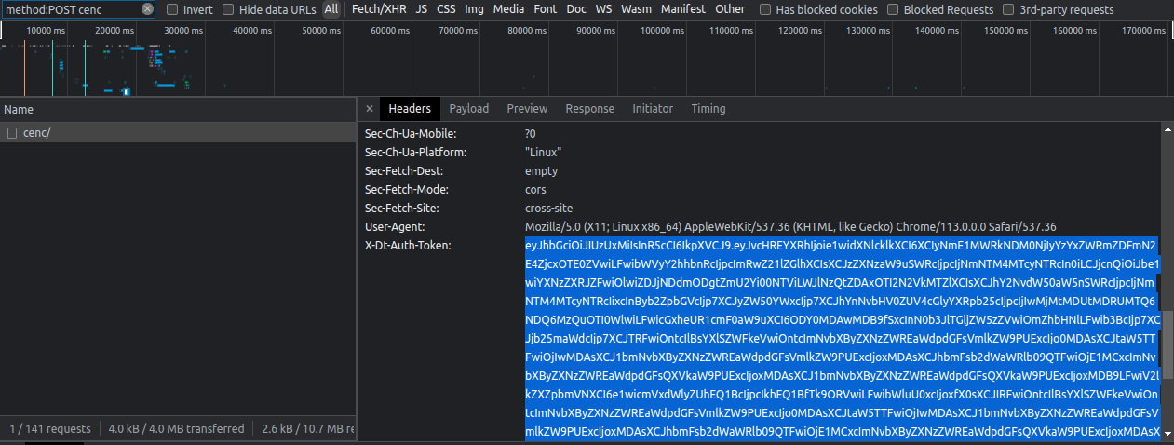Click the method:POST filter input field
The height and width of the screenshot is (445, 1174).
(70, 9)
